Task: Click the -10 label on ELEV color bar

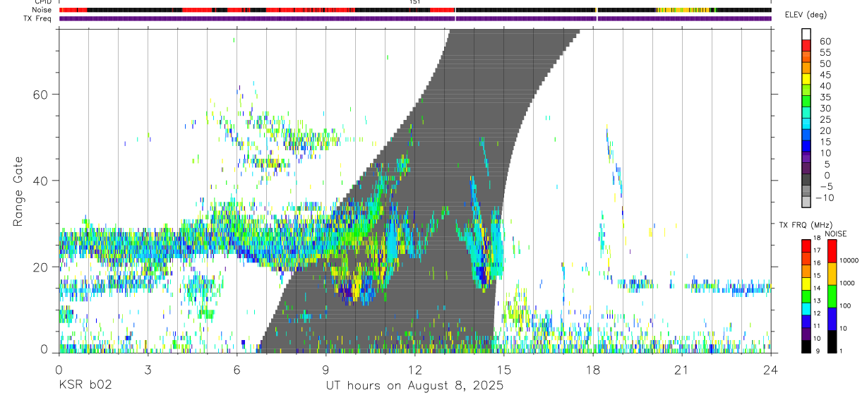Action: [x=825, y=198]
